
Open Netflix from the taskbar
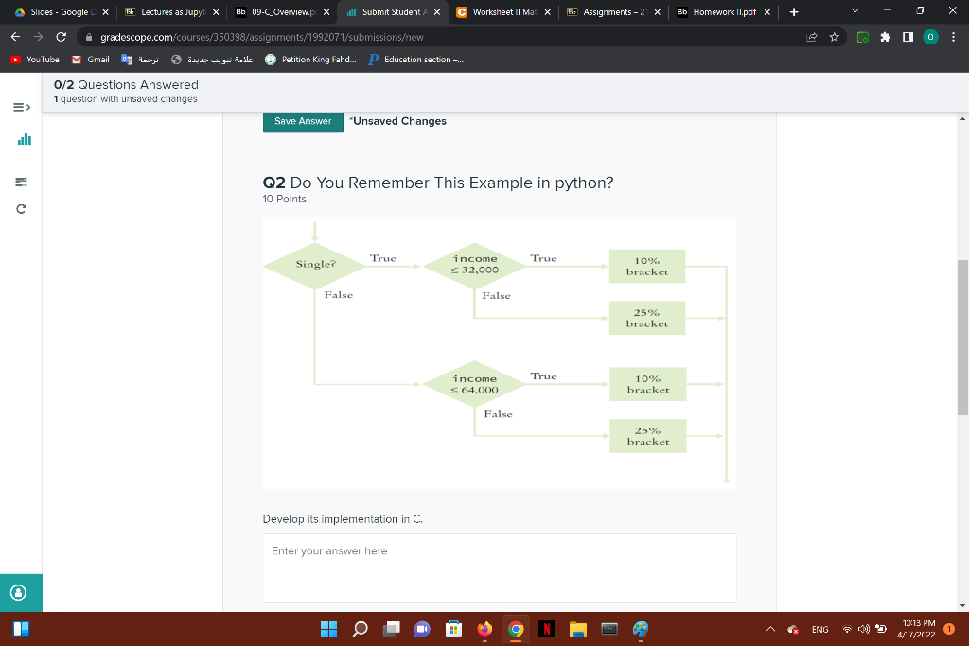[x=547, y=628]
